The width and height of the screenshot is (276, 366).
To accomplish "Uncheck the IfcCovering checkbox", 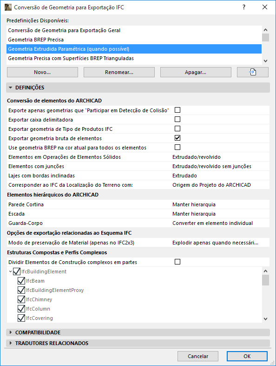I will [21, 318].
